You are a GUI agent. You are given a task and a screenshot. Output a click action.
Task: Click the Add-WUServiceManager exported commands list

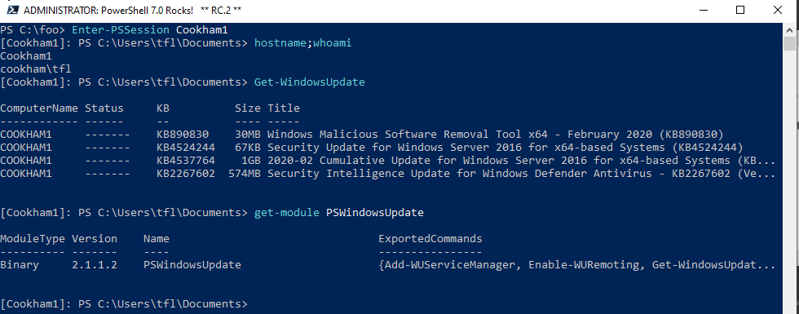coord(577,264)
